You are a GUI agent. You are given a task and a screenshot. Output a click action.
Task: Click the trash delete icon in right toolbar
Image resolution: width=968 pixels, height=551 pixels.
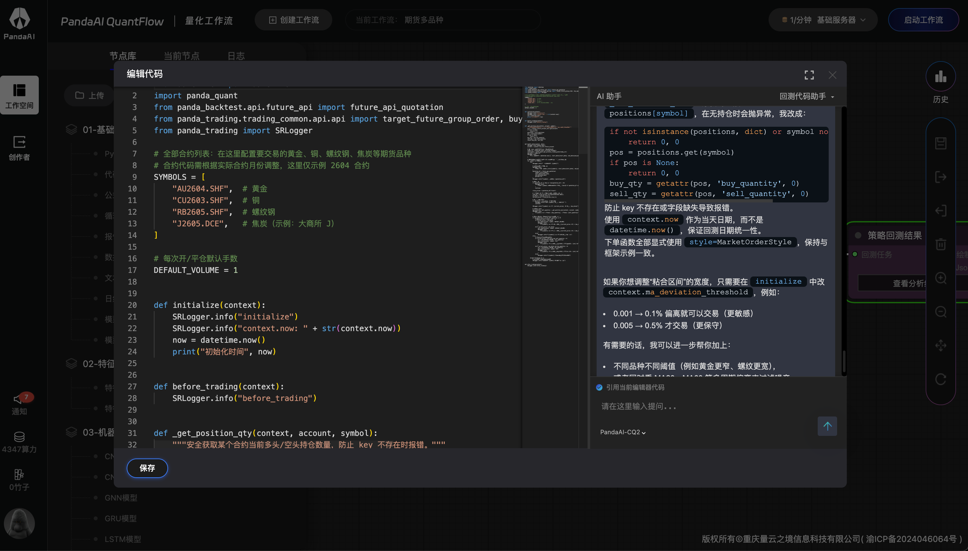(941, 244)
